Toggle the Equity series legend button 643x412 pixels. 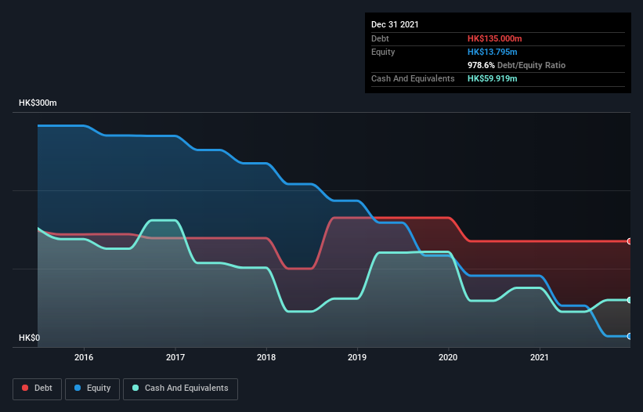tap(92, 389)
